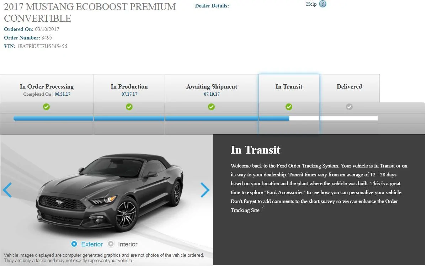The width and height of the screenshot is (426, 266).
Task: Click the Help question mark icon
Action: point(323,4)
